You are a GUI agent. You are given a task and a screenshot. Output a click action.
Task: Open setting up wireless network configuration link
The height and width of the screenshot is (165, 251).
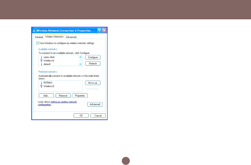57,103
